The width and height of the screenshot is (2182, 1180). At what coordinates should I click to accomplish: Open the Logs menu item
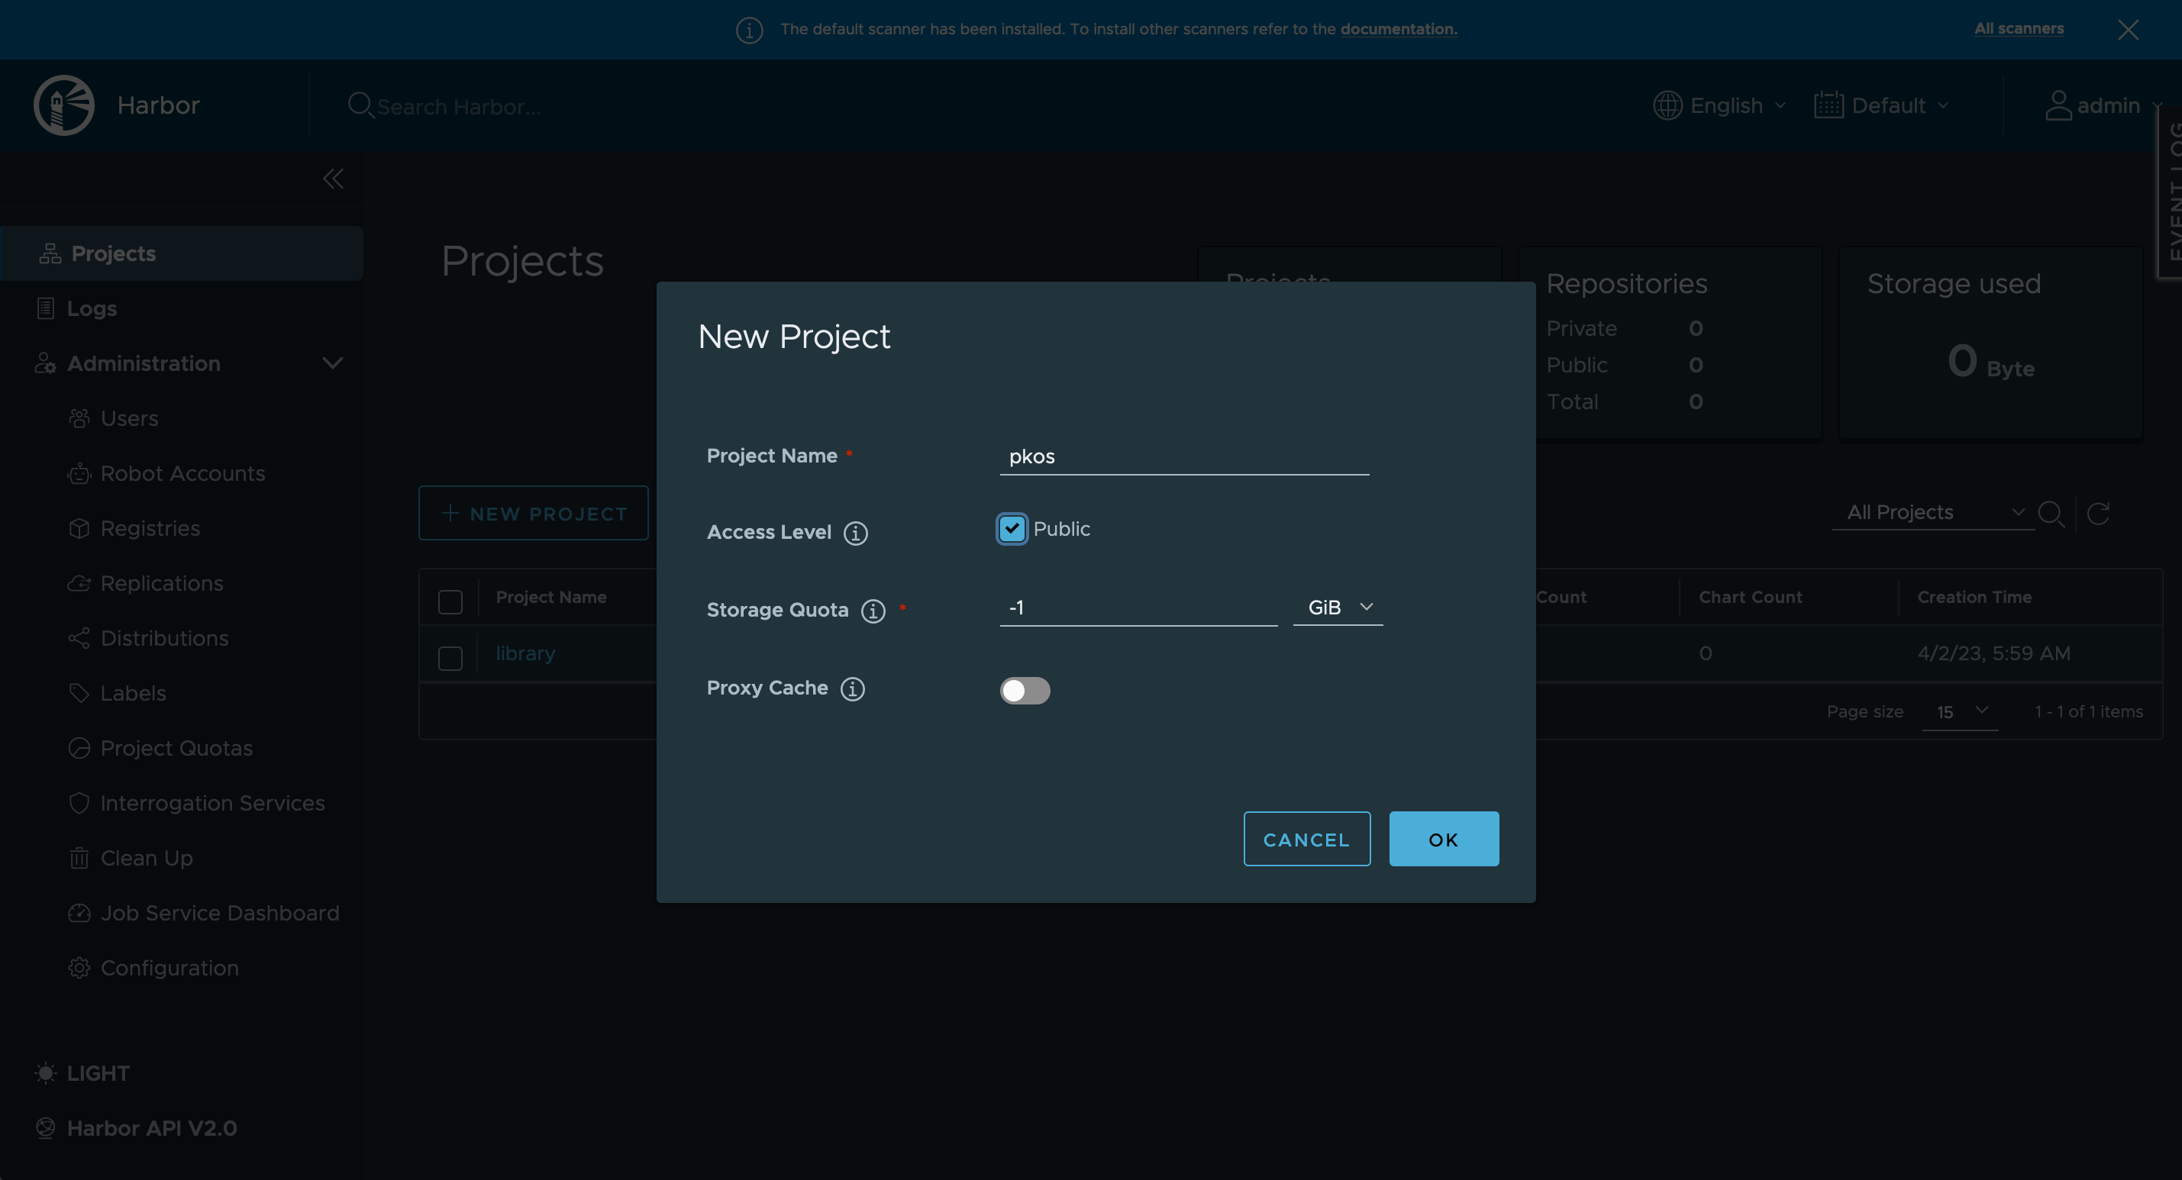pos(92,308)
